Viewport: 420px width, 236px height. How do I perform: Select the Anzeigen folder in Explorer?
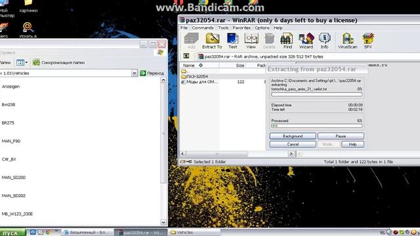click(x=10, y=87)
